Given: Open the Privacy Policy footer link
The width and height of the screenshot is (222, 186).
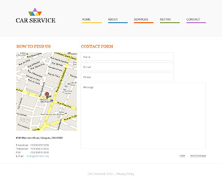Looking at the screenshot, I should point(125,174).
